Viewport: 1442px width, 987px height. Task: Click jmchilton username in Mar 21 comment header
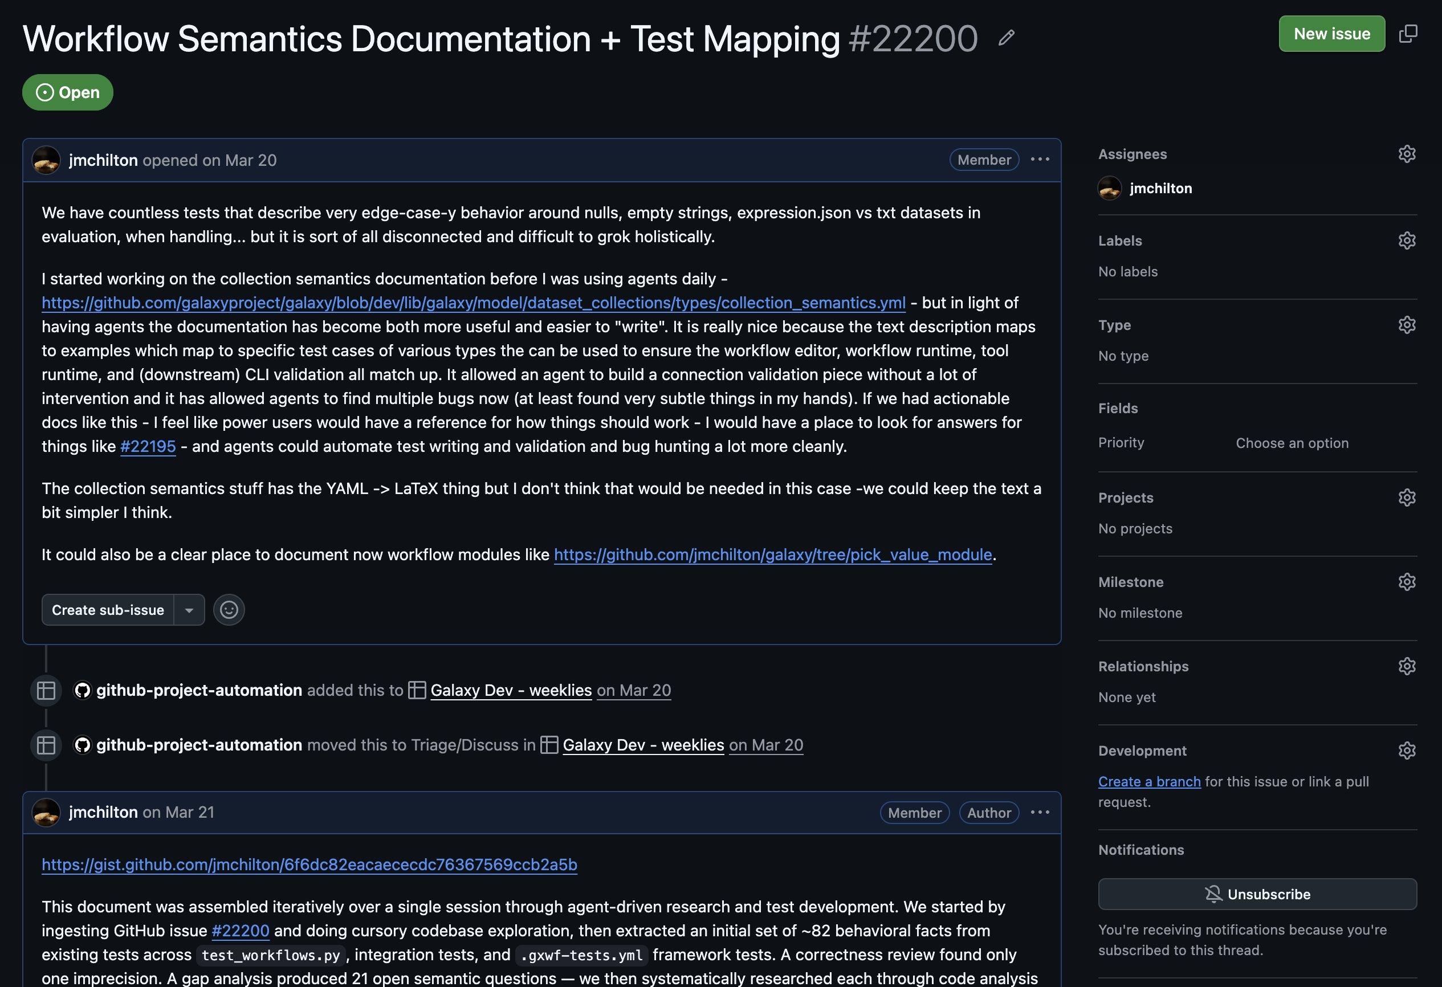(x=103, y=813)
